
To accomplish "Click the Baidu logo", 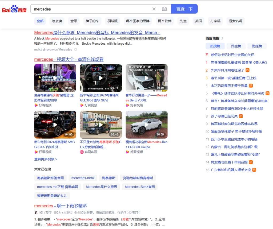I will (14, 9).
